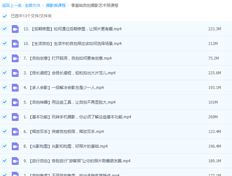232x176 pixels.
Task: Click the 212M file size value
Action: point(213,44)
